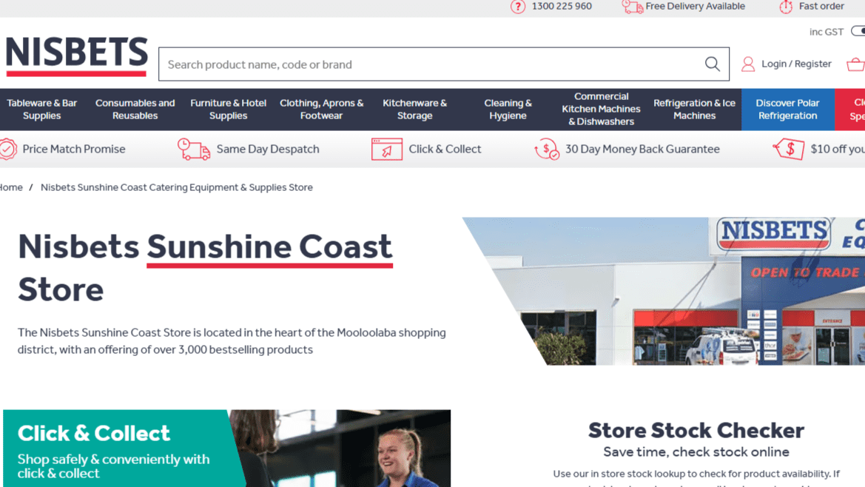This screenshot has height=487, width=865.
Task: Open Furniture & Hotel Supplies menu
Action: [229, 110]
